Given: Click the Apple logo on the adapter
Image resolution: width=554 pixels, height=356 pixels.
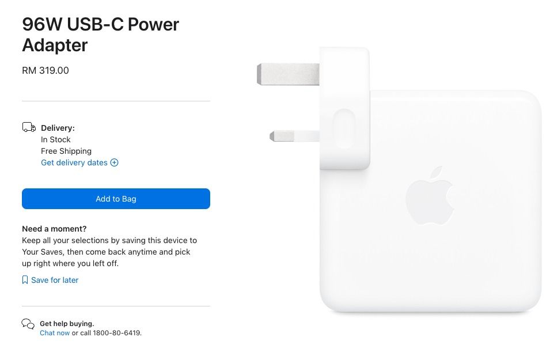Looking at the screenshot, I should click(430, 195).
